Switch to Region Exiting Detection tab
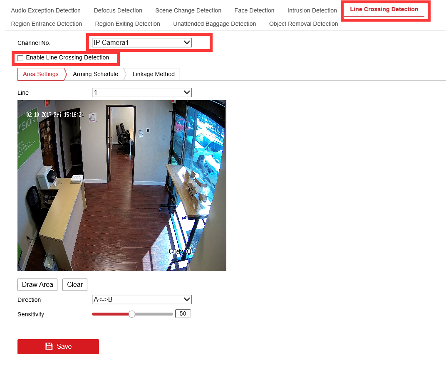Image resolution: width=446 pixels, height=365 pixels. click(x=127, y=24)
